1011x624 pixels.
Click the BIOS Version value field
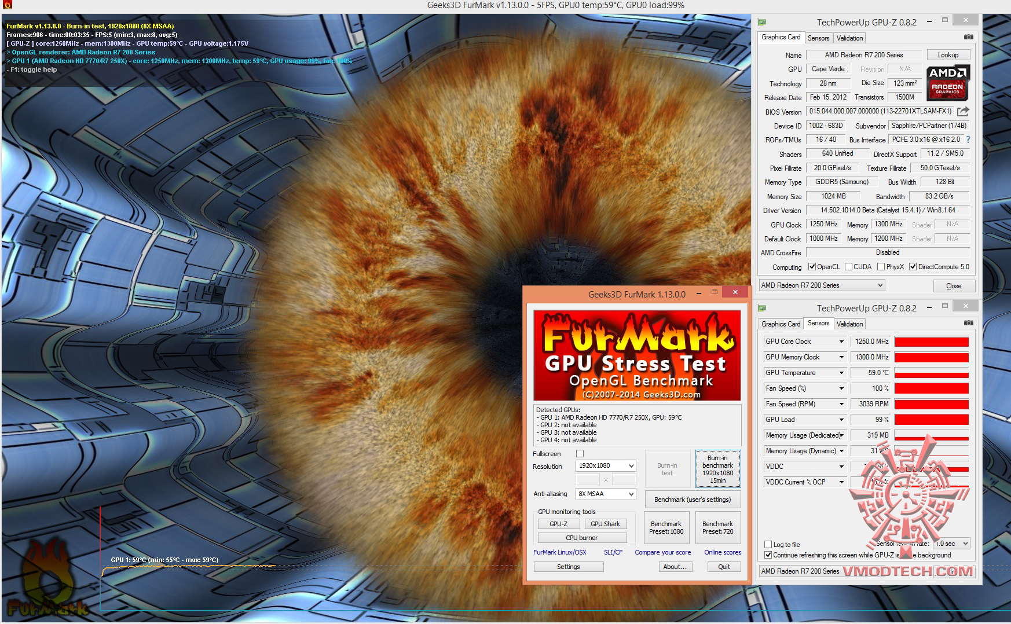point(880,111)
